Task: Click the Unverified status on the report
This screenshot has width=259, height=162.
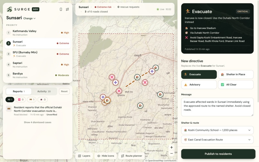Action: pos(52,114)
